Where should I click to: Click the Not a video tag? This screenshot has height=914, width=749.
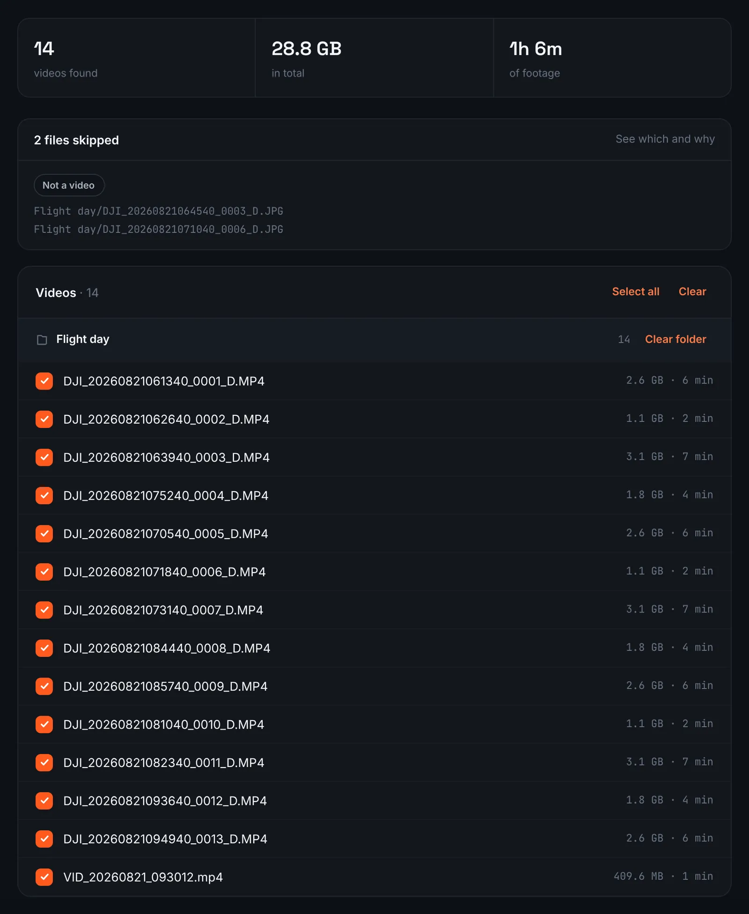[x=69, y=185]
